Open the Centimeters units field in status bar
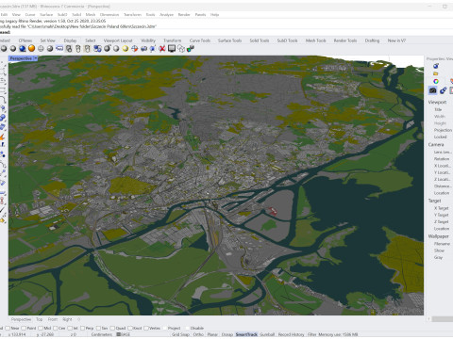Viewport: 453px width, 339px height. pos(102,334)
